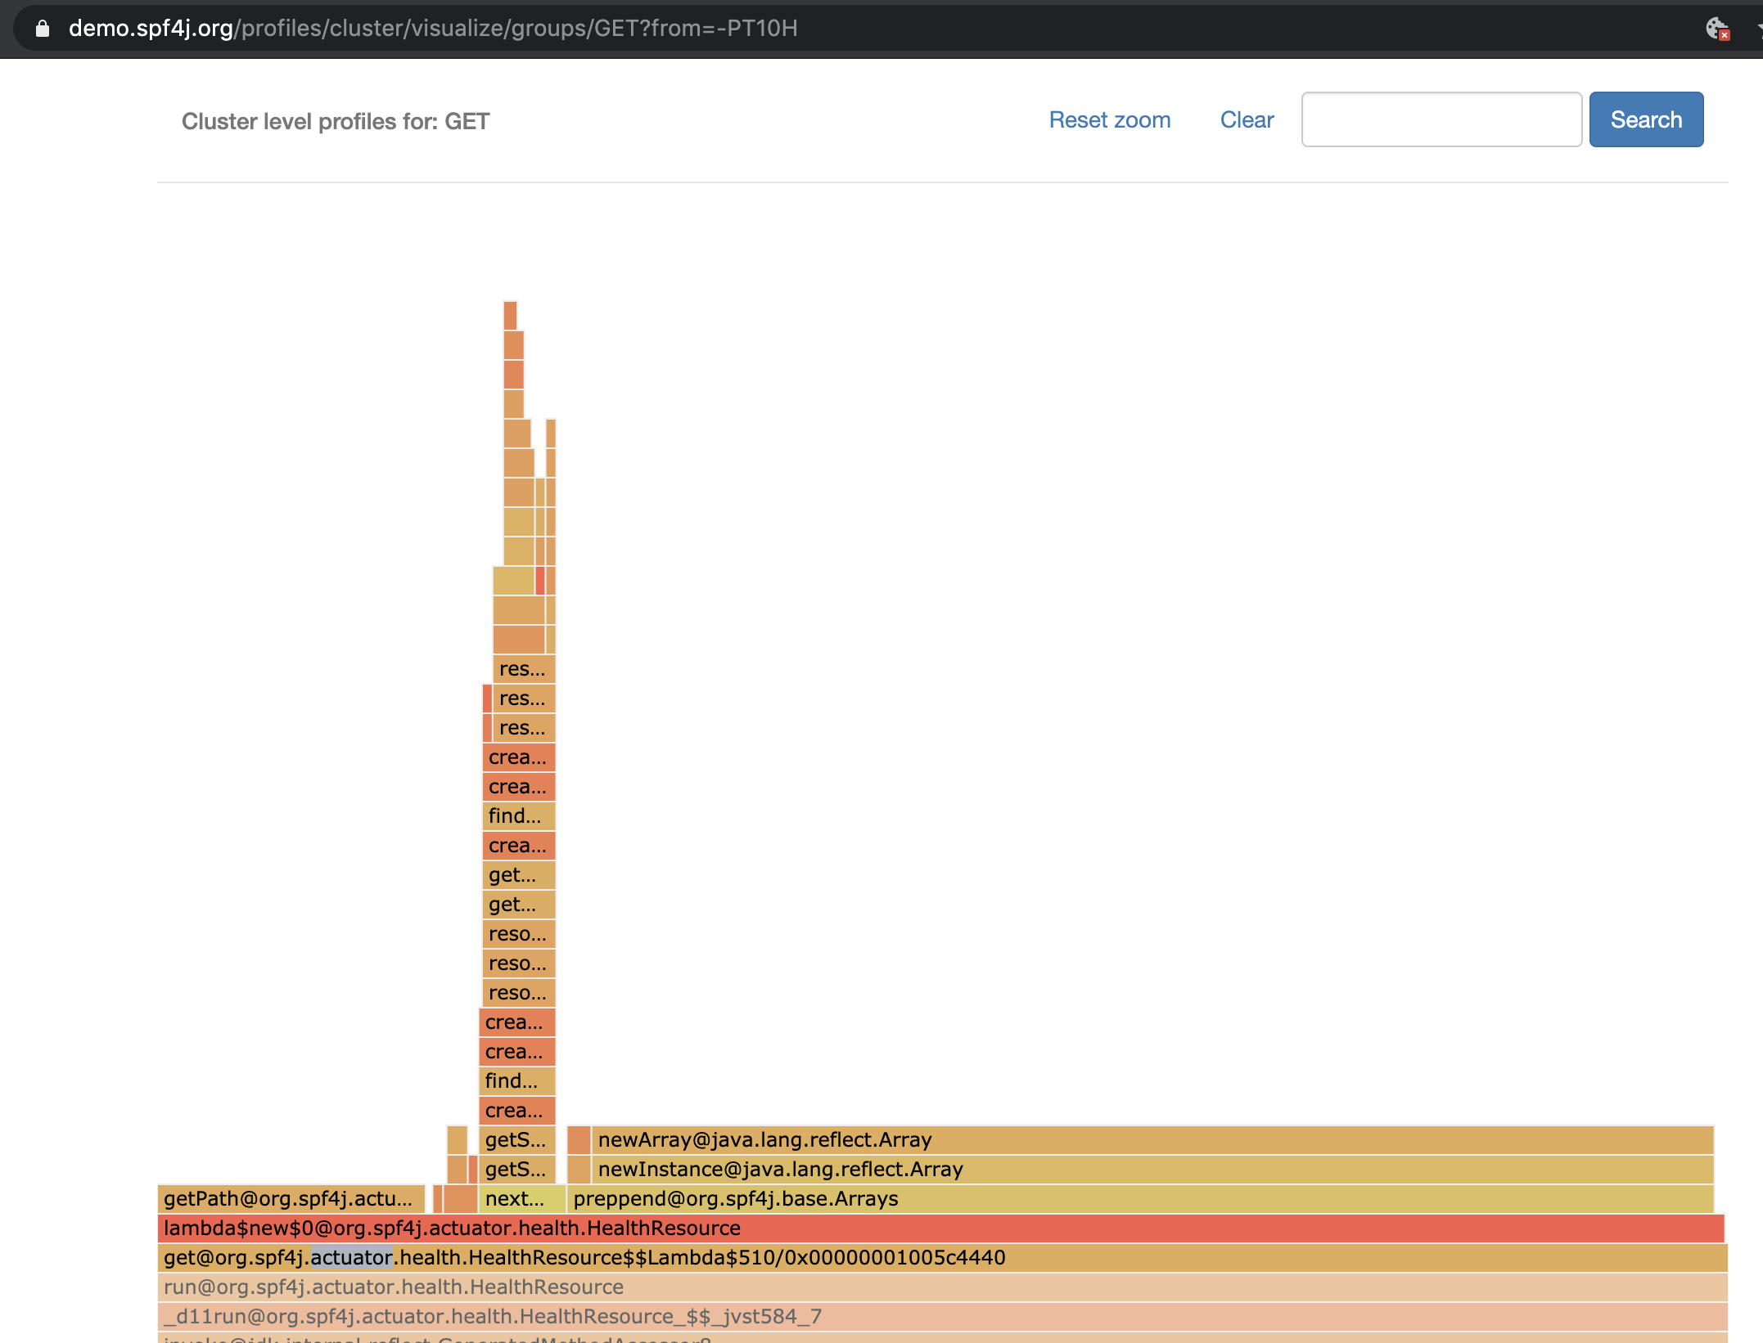Select the upper find... frame
Screen dimensions: 1763x1343
click(519, 815)
